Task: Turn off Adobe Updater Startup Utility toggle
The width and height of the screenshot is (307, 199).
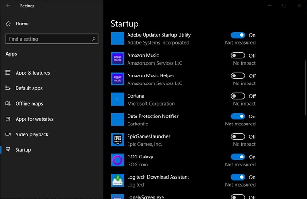Action: [238, 35]
